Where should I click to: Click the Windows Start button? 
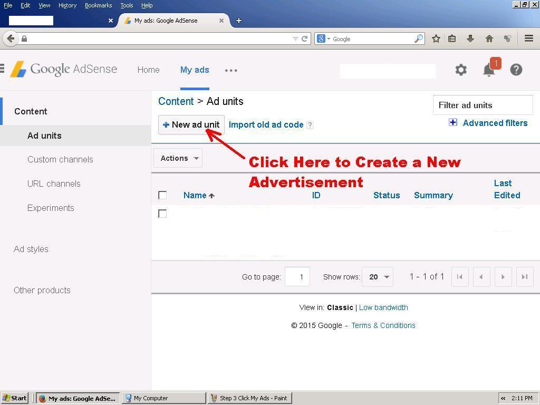[14, 398]
